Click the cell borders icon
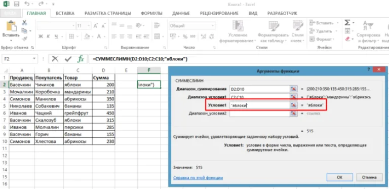The image size is (389, 189). 71,36
